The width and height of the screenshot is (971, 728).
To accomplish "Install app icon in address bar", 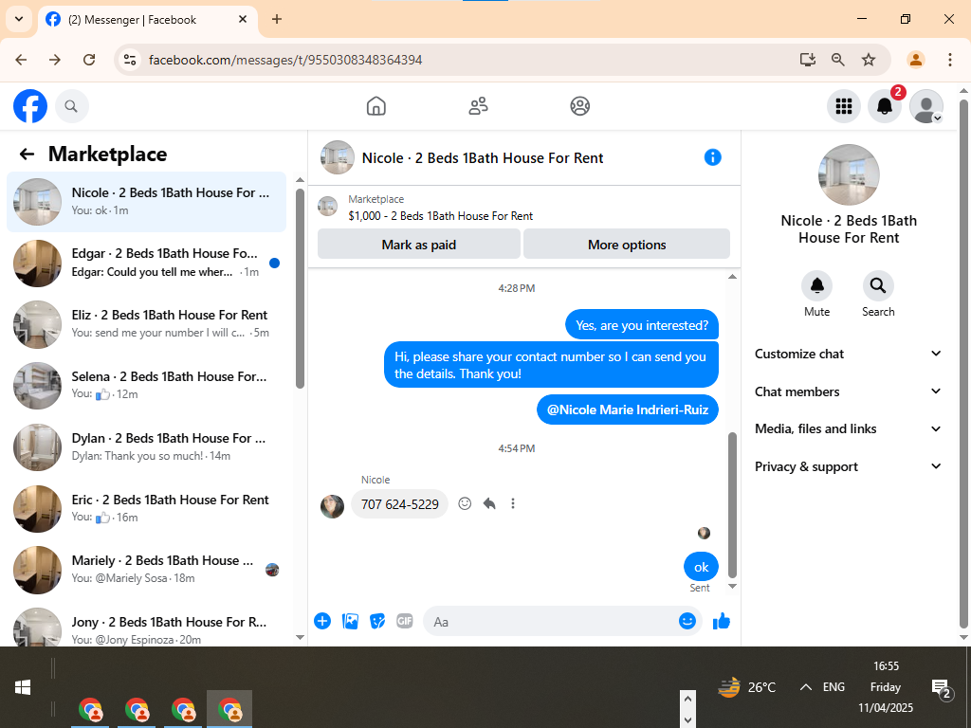I will [x=807, y=60].
